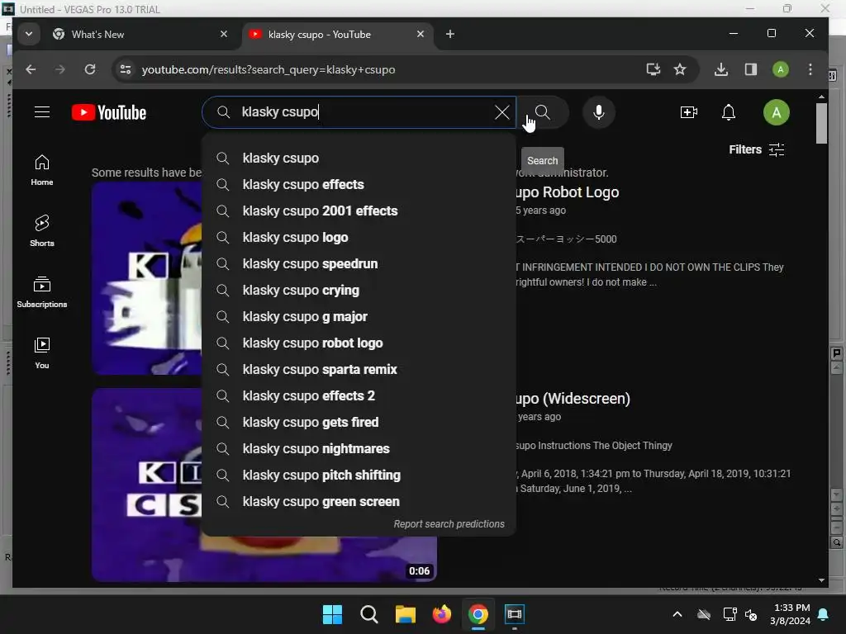Switch to VEGAS Pro on the taskbar
846x634 pixels.
coord(514,614)
